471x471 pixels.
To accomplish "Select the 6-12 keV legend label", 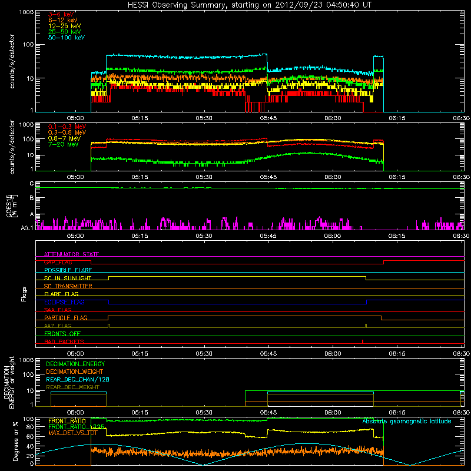I will click(x=63, y=20).
